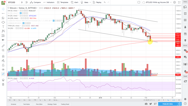Open the pitchfork tools in left toolbar
Screen dimensions: 188x106
click(x=3, y=18)
